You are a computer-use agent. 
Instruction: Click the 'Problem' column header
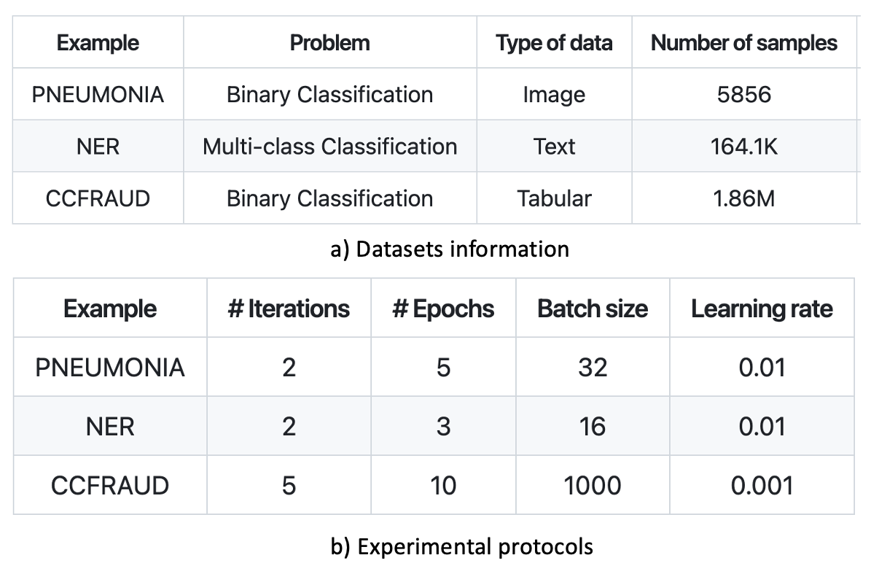329,43
